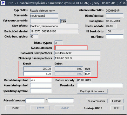The image size is (127, 115).
Task: Click the Smazat button
Action: pos(64,108)
